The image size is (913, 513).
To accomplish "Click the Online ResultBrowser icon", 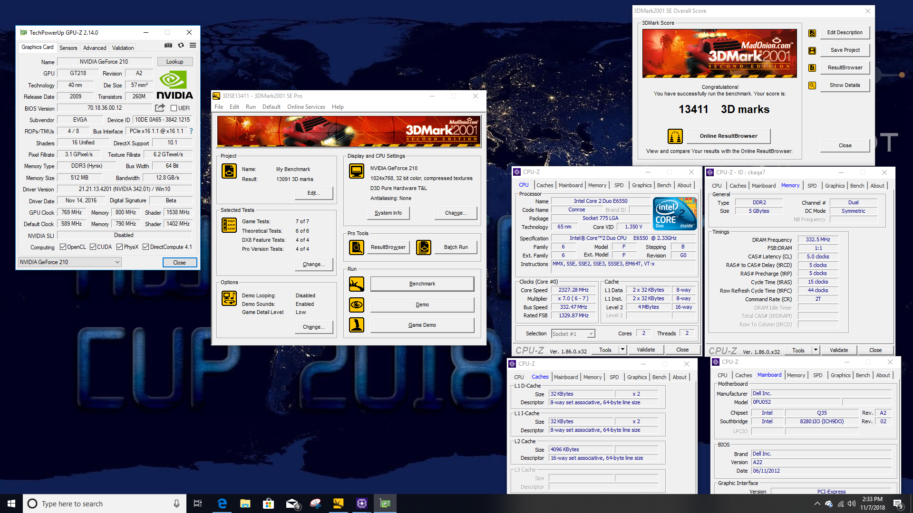I will 675,136.
